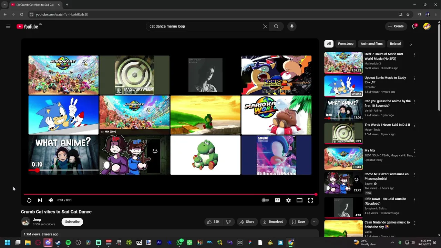Open the weather widget showing 29°C

click(365, 242)
